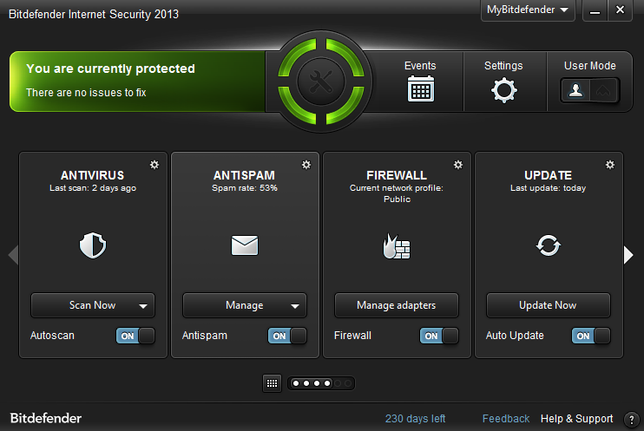Click the Update refresh arrows icon
The image size is (644, 431).
pyautogui.click(x=549, y=245)
